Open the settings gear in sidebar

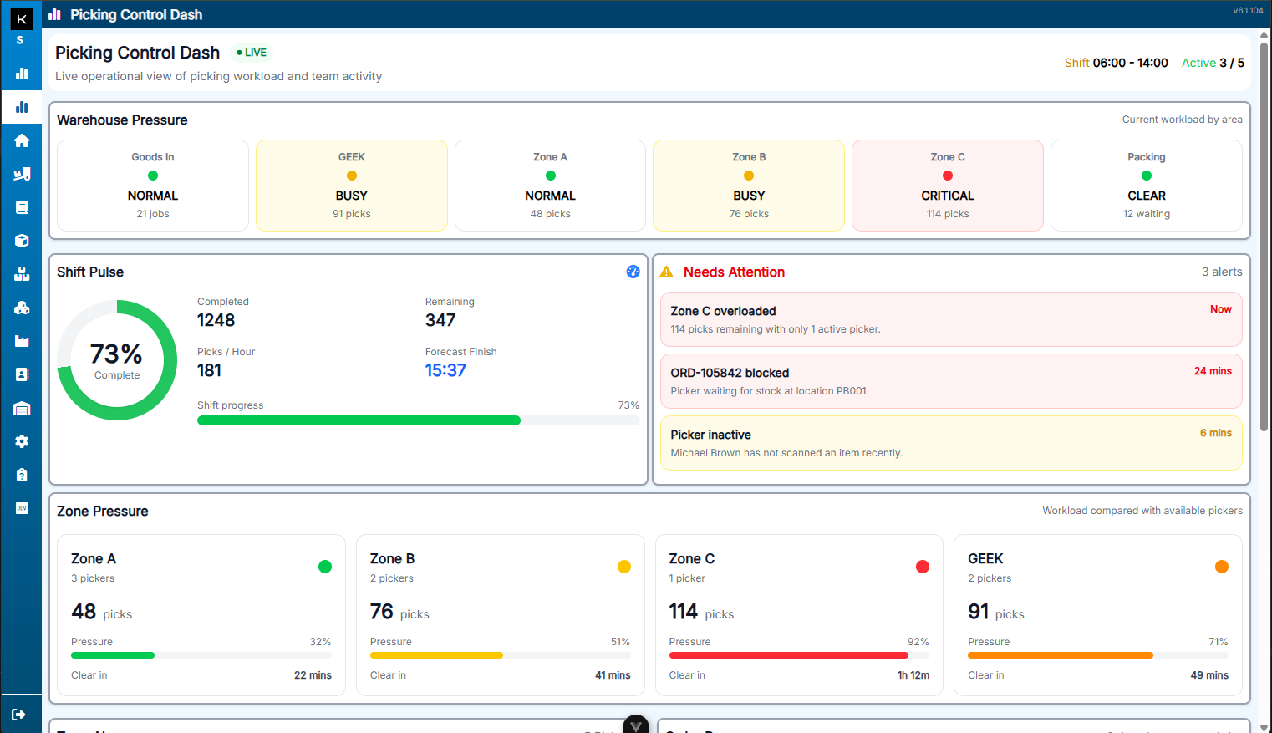click(22, 441)
